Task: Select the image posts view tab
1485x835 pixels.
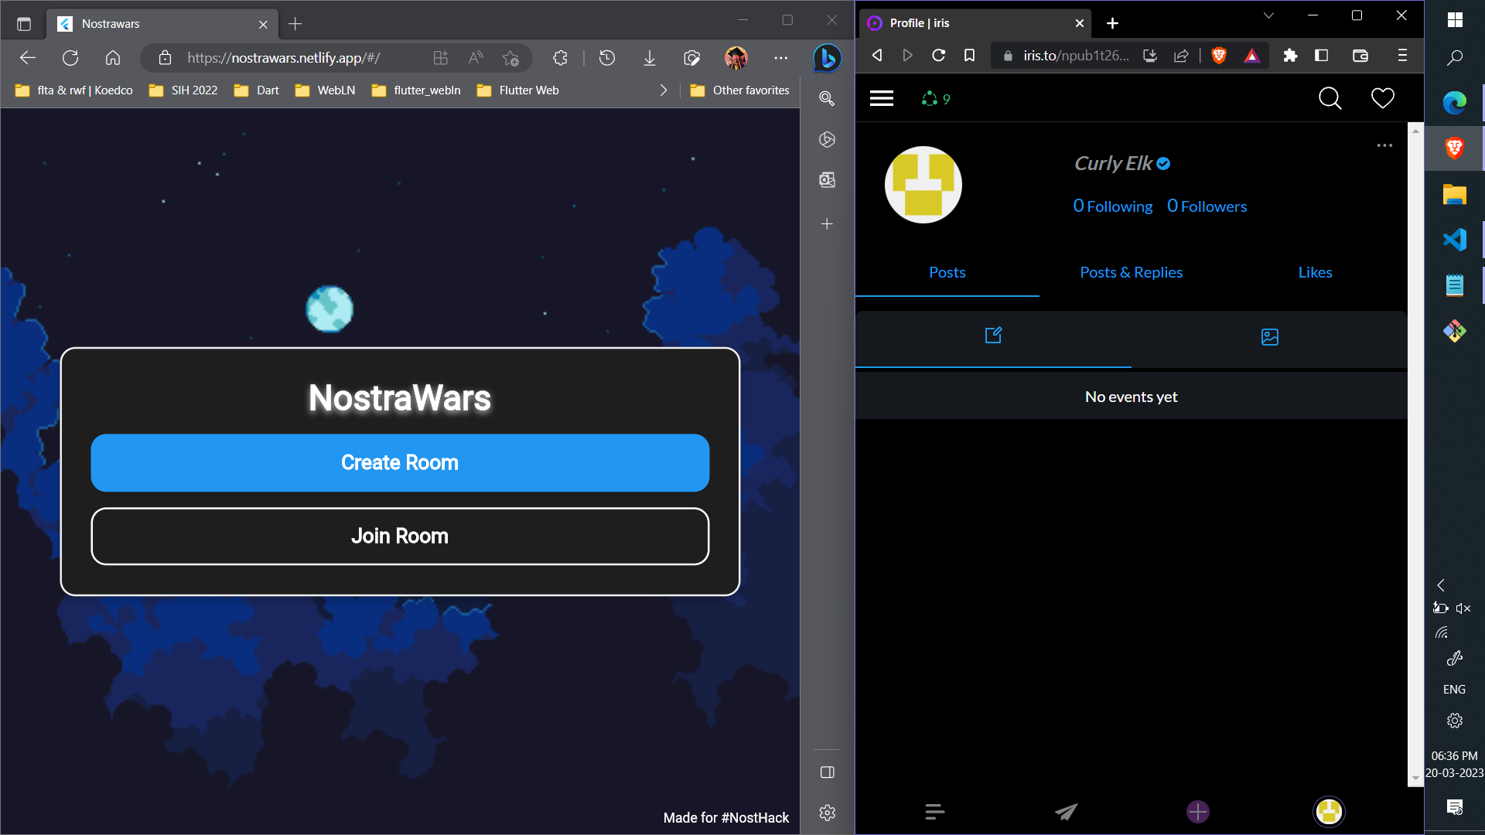Action: coord(1269,337)
